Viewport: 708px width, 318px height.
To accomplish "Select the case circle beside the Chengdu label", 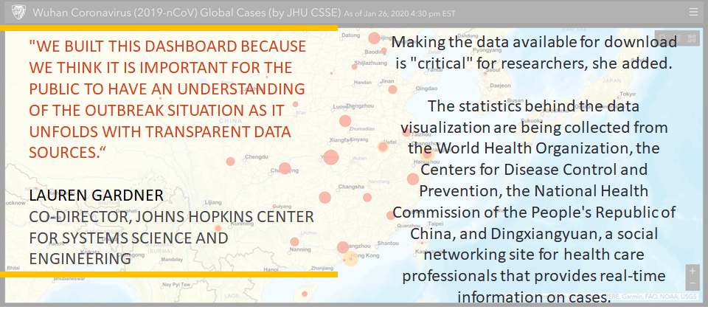I will click(230, 162).
